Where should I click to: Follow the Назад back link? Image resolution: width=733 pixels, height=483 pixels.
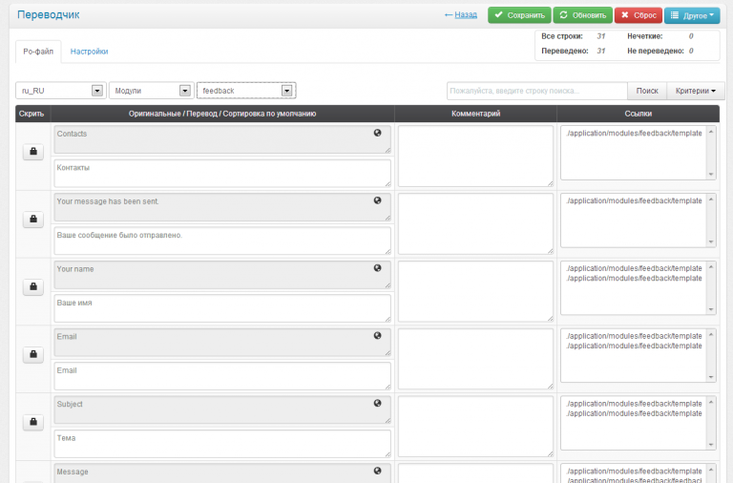(461, 15)
